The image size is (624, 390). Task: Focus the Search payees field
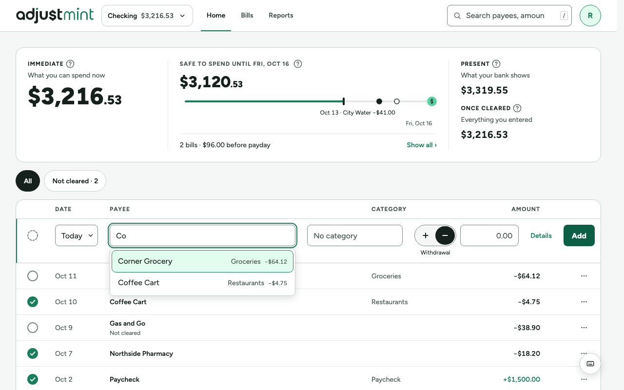pyautogui.click(x=509, y=16)
